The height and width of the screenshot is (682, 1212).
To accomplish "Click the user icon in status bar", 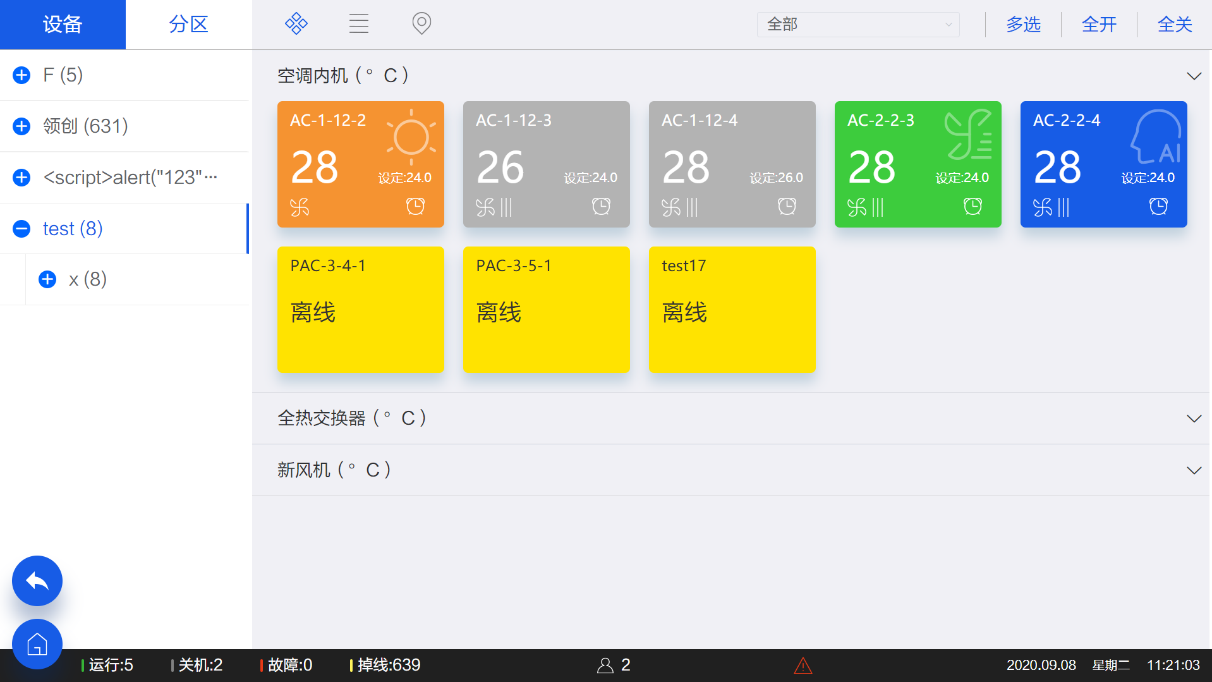I will tap(605, 665).
